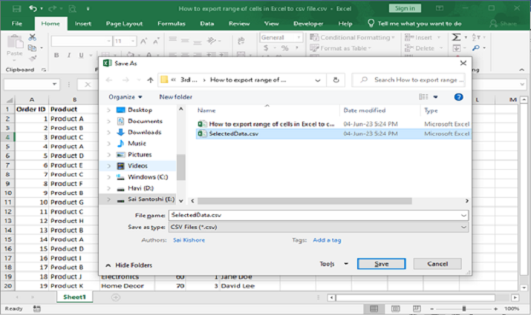Toggle Italic formatting
Viewport: 531px width, 315px height.
tap(69, 55)
